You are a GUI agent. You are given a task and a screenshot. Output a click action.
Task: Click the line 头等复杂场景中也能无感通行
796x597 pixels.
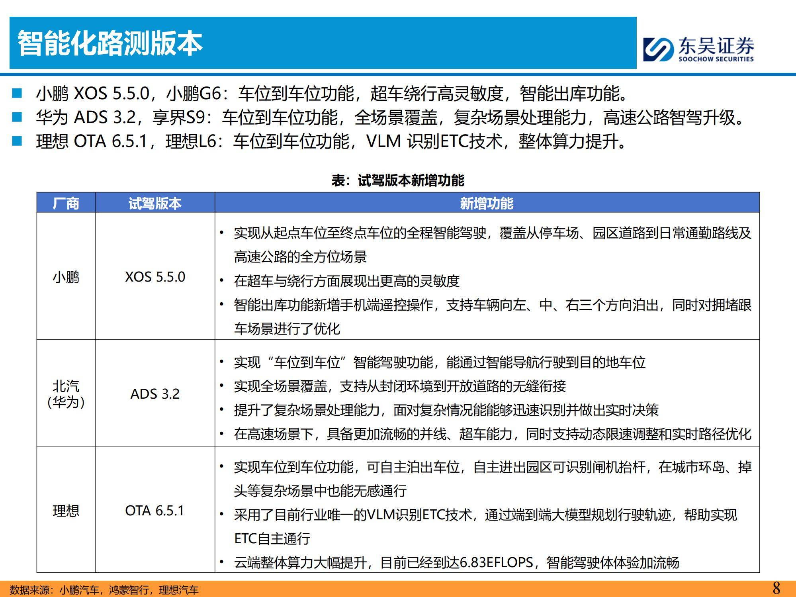[x=320, y=491]
